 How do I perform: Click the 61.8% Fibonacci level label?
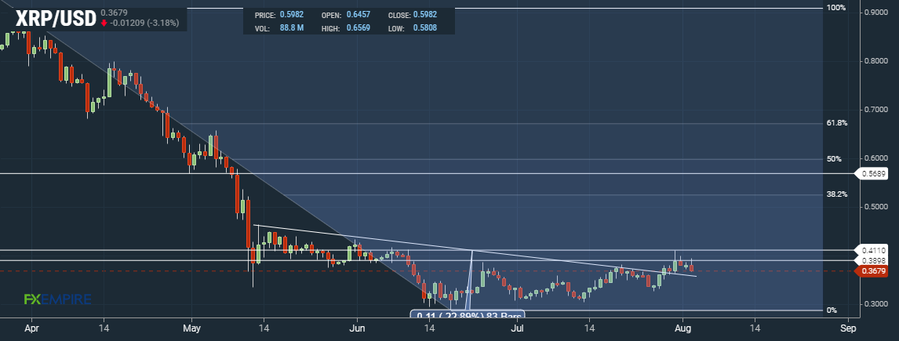pos(837,123)
